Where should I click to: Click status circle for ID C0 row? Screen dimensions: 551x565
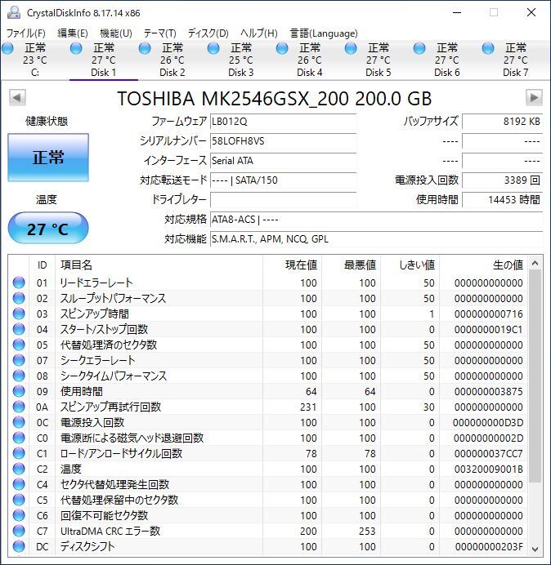pos(19,438)
